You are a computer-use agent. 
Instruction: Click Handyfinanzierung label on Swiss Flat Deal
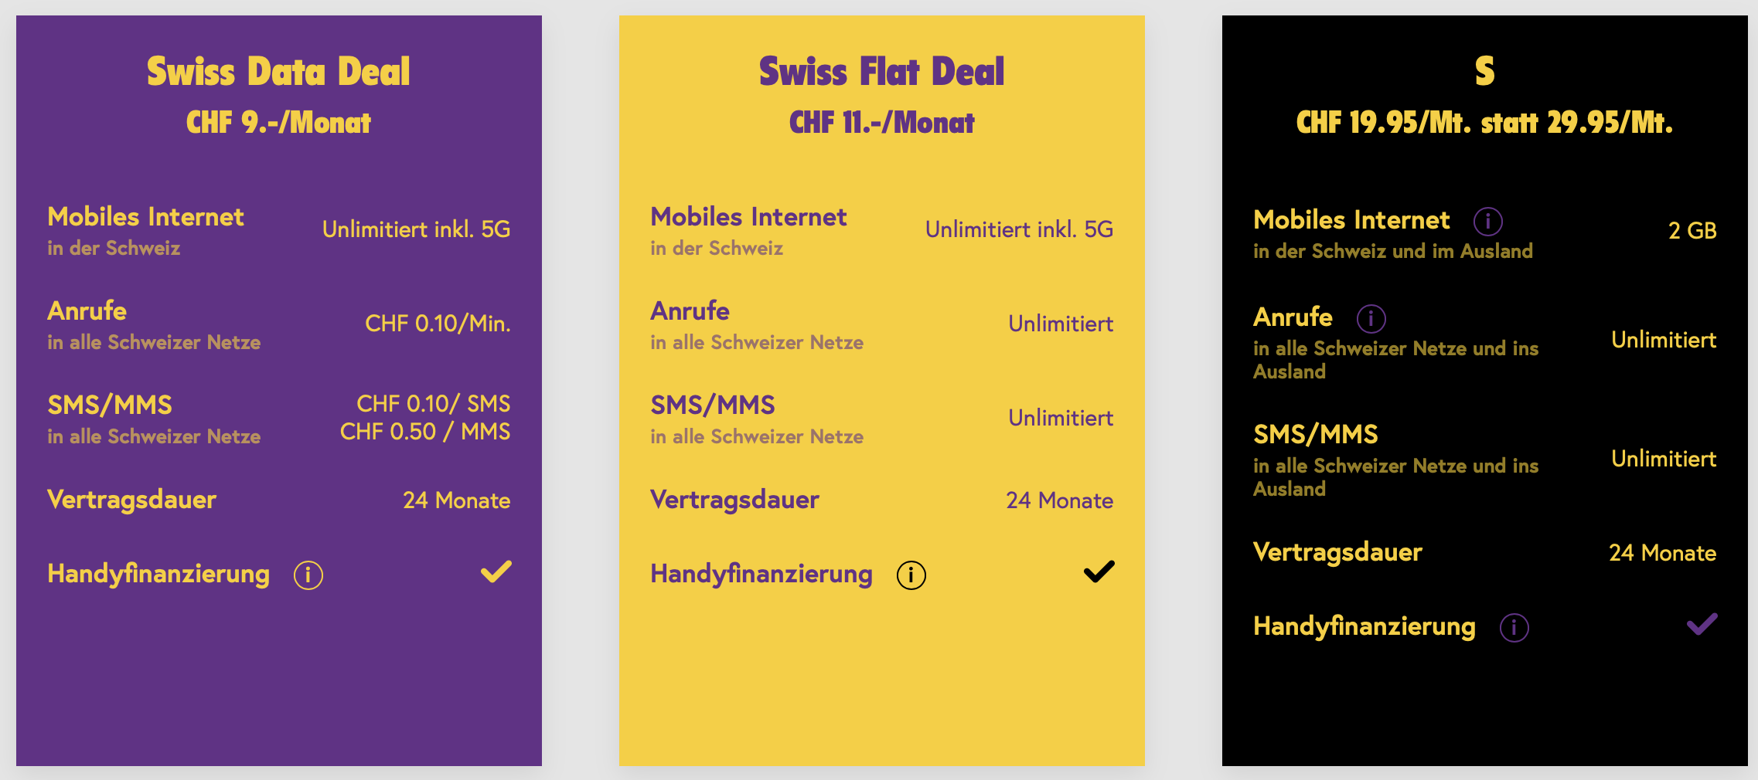[x=761, y=574]
